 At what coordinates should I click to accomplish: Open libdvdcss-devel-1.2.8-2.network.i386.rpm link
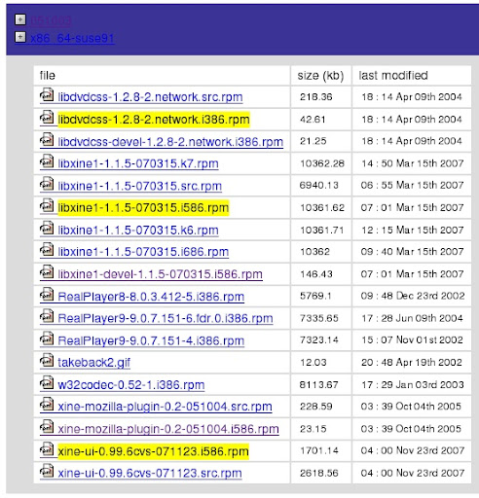tap(170, 142)
